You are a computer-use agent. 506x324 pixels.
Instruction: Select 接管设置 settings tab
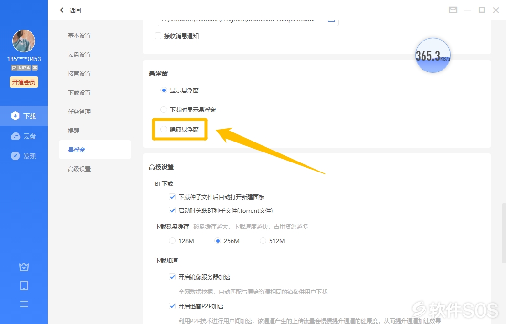point(95,73)
